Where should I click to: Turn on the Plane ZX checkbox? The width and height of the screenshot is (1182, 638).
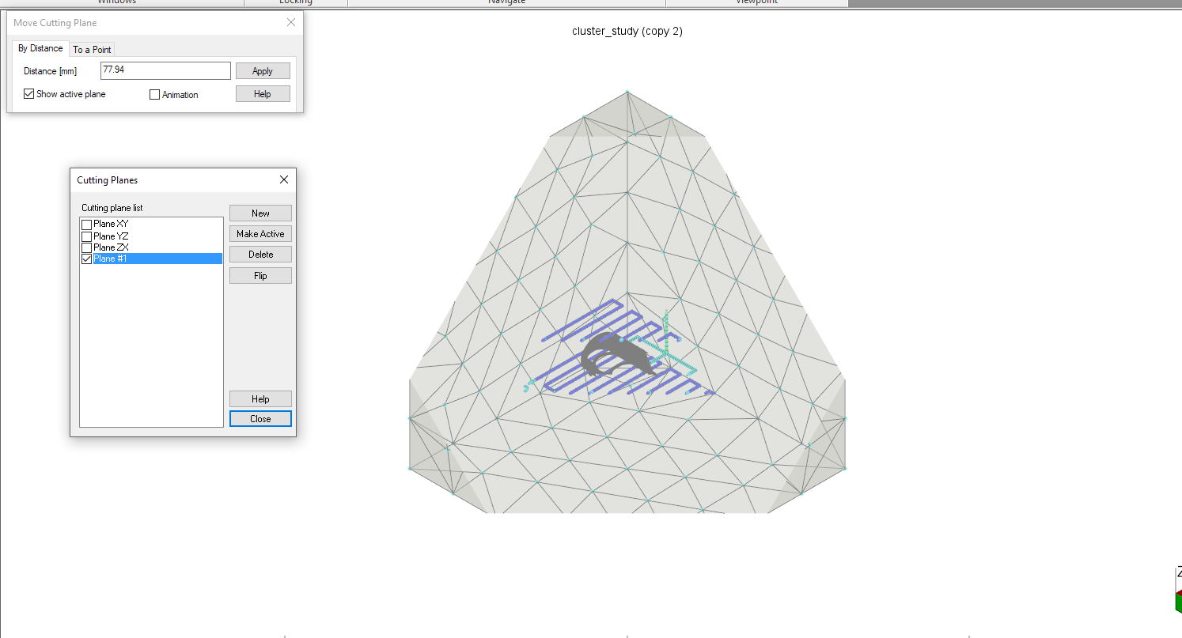coord(87,247)
